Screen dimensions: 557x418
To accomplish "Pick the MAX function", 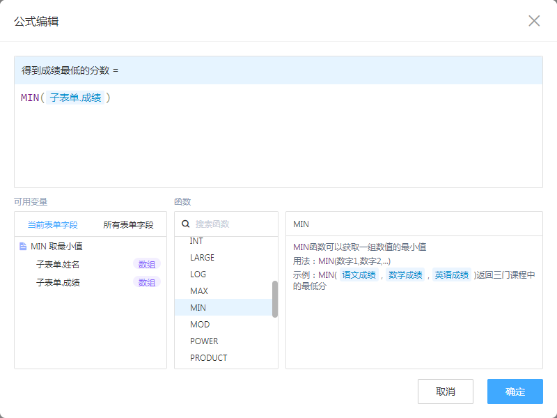I will [198, 291].
